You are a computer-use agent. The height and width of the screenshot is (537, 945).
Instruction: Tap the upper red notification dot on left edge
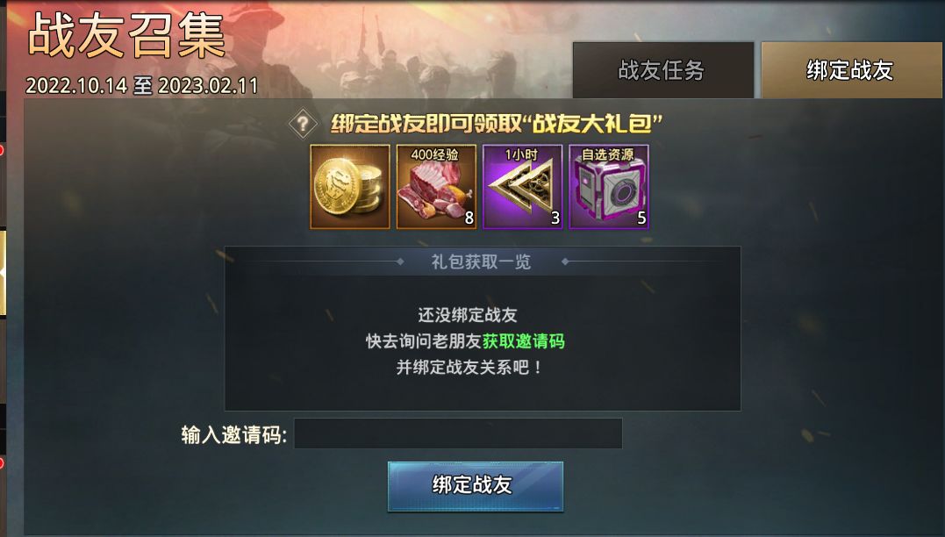click(x=2, y=149)
